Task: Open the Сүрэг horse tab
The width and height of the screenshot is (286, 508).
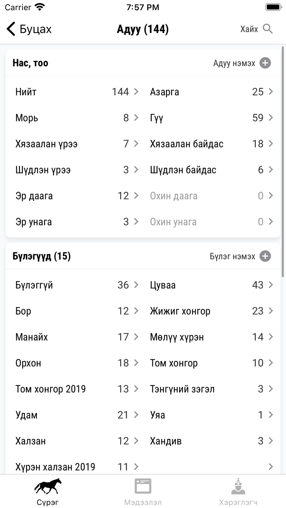Action: point(48,486)
